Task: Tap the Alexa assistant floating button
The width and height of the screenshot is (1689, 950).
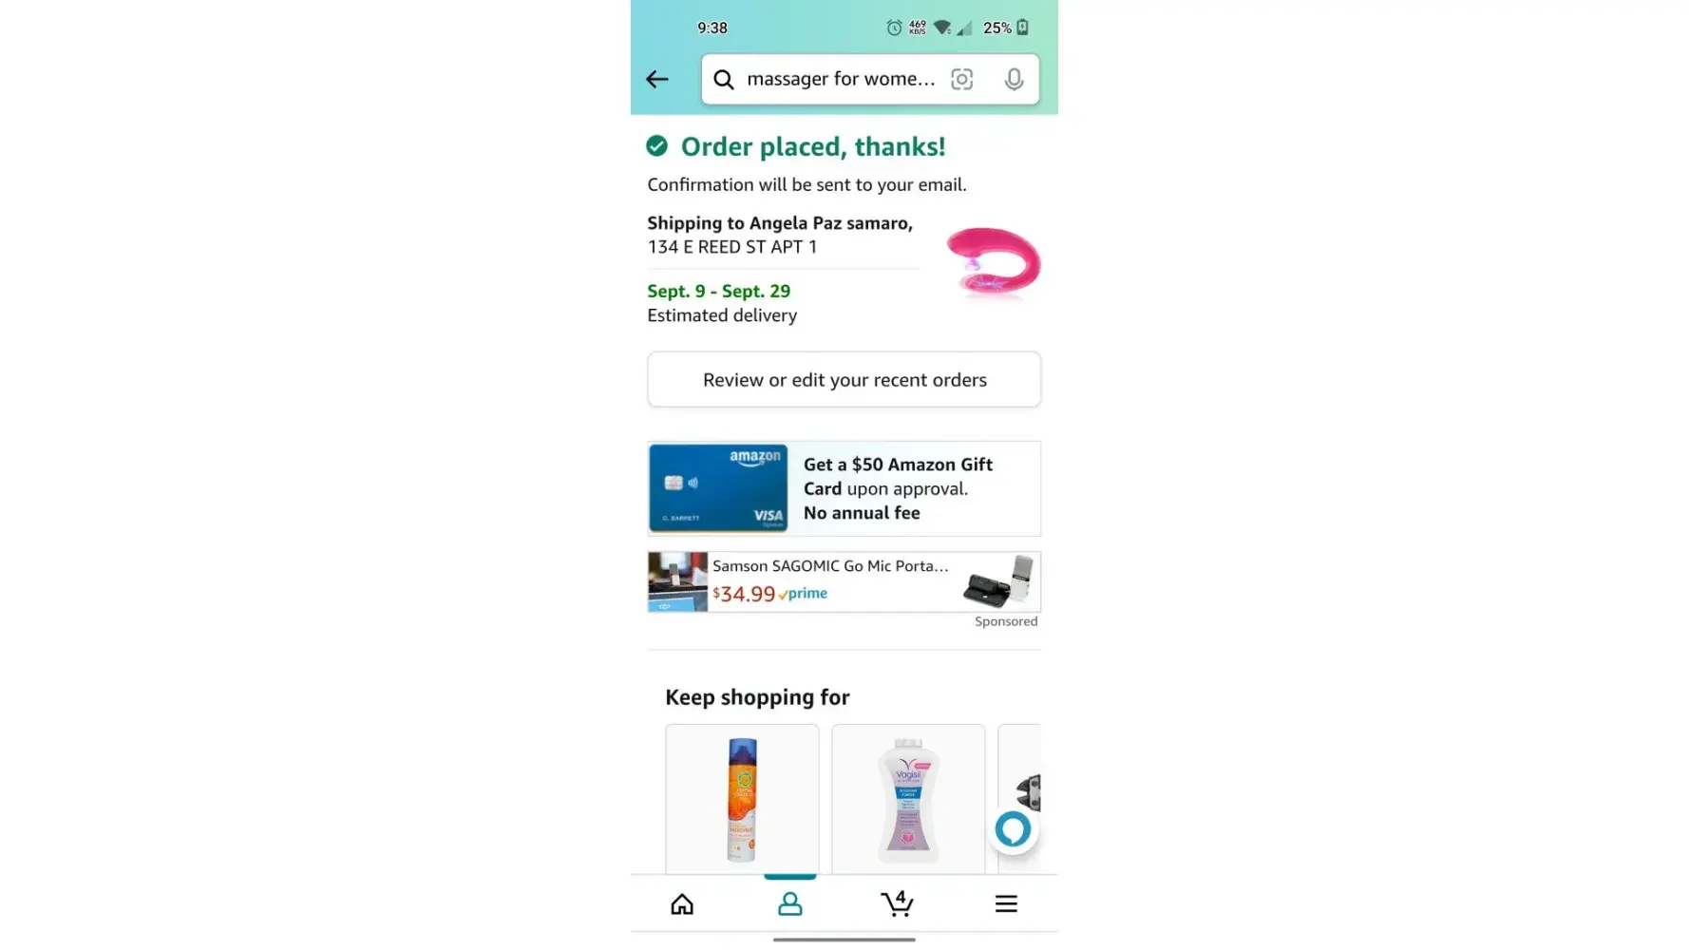Action: coord(1013,829)
